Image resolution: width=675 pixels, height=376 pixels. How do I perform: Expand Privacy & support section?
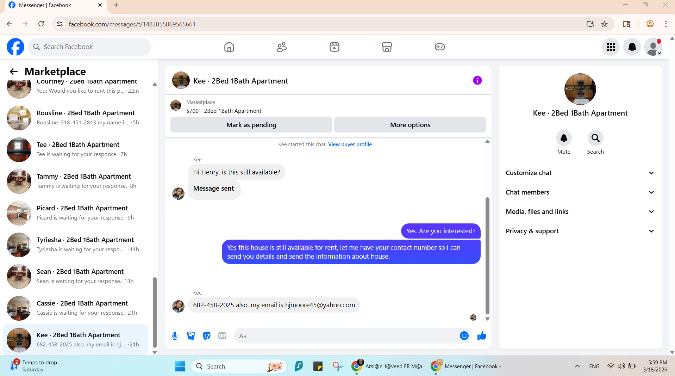click(580, 231)
